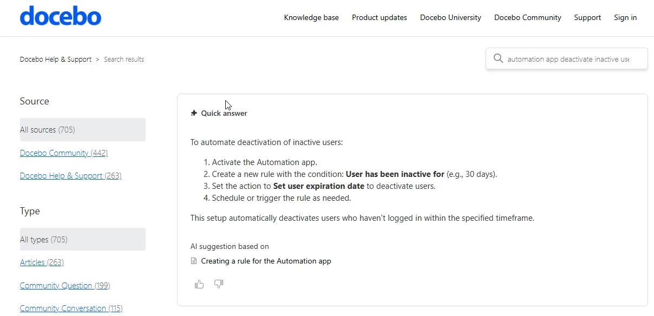
Task: Open the Support page
Action: point(587,17)
